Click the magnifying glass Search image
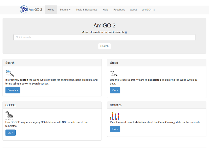The image size is (209, 157). (10, 73)
